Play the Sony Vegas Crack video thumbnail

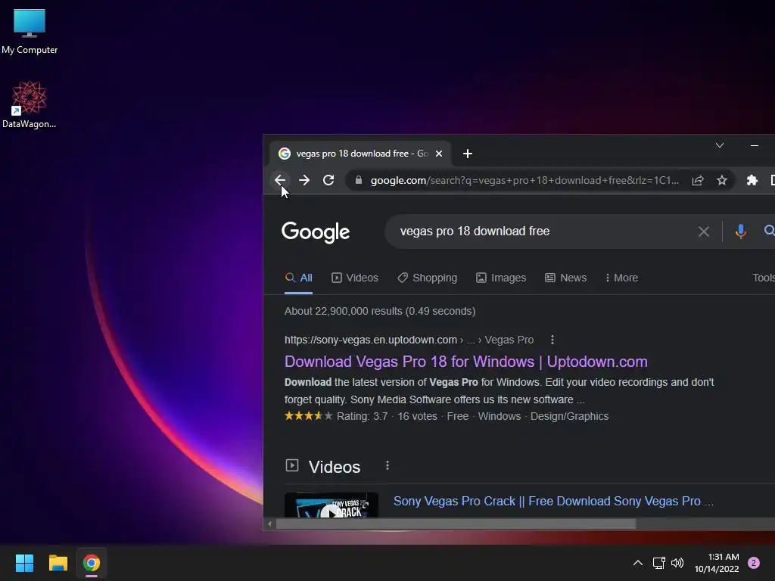click(331, 505)
